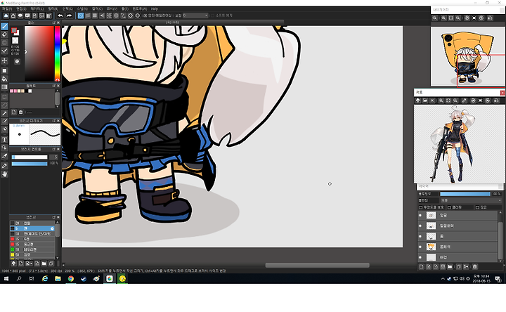Toggle the lock checkbox in layer panel
506x312 pixels.
point(477,207)
